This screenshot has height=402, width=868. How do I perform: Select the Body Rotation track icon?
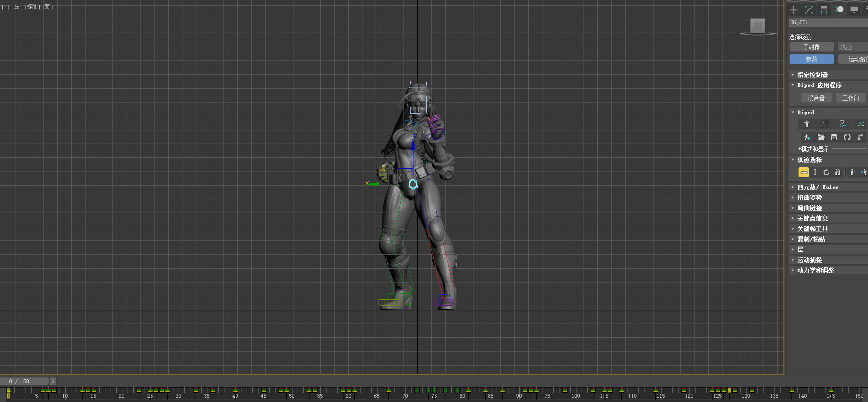click(x=826, y=172)
